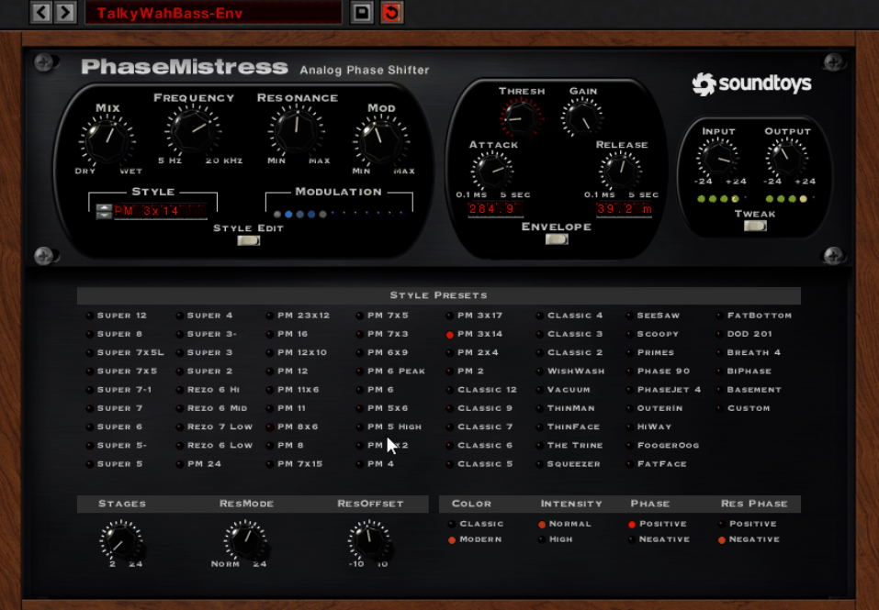The image size is (879, 610).
Task: Select Negative under Res Phase
Action: 749,539
